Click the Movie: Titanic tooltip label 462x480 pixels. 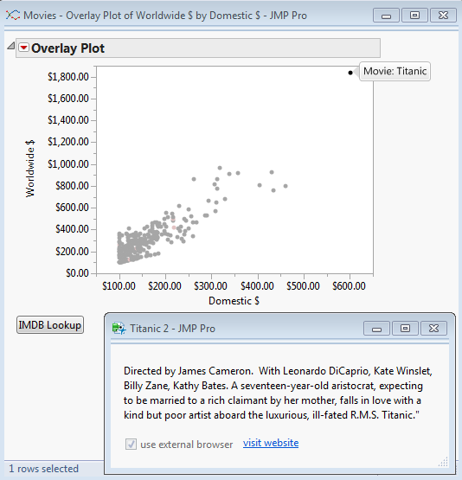(x=395, y=71)
